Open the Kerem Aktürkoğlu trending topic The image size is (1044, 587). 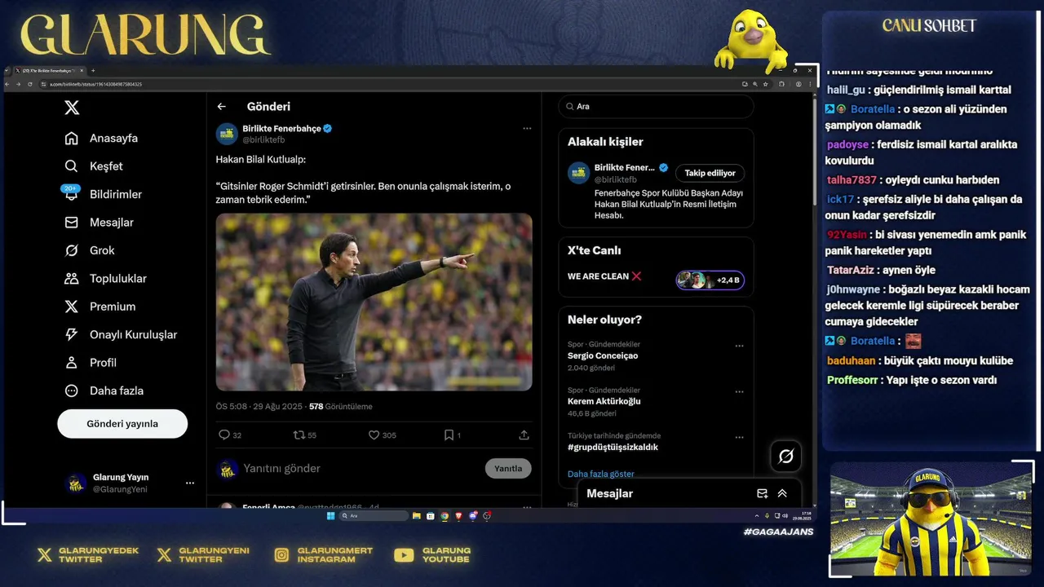click(x=604, y=401)
